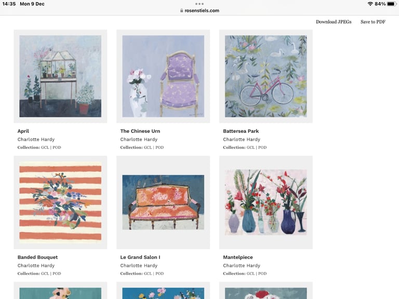Open the Le Grand Salon I sofa thumbnail
This screenshot has height=299, width=399.
coord(163,202)
